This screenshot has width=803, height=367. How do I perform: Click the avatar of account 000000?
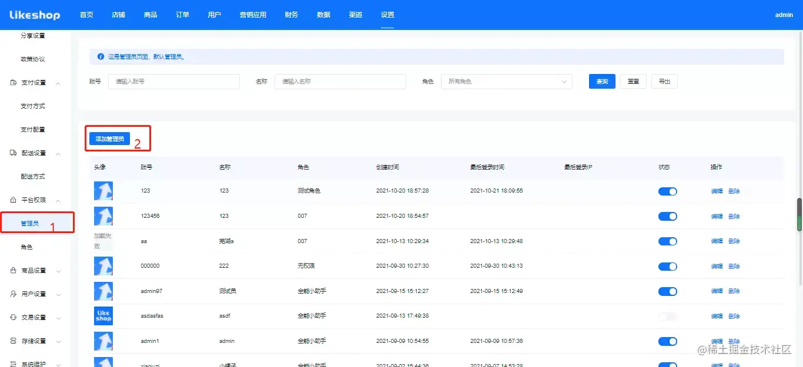[x=103, y=266]
